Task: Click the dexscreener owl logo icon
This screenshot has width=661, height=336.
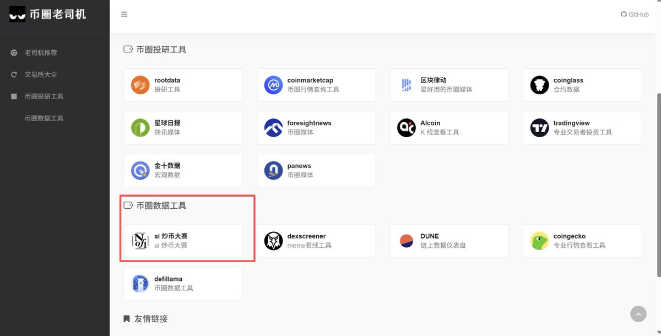Action: click(x=273, y=241)
